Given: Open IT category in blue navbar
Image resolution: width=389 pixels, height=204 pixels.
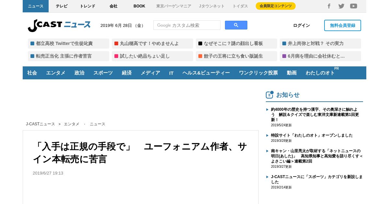Looking at the screenshot, I should pos(171,73).
